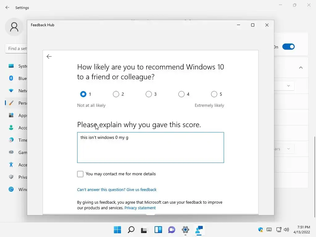Select rating 2 radio button

coord(116,94)
